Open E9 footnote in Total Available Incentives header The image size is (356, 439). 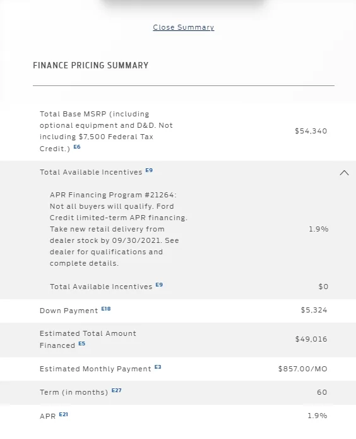tap(149, 170)
